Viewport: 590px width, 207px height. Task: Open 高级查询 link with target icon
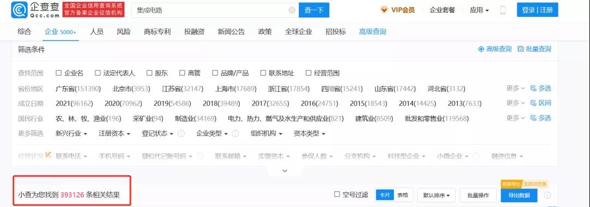tap(494, 49)
